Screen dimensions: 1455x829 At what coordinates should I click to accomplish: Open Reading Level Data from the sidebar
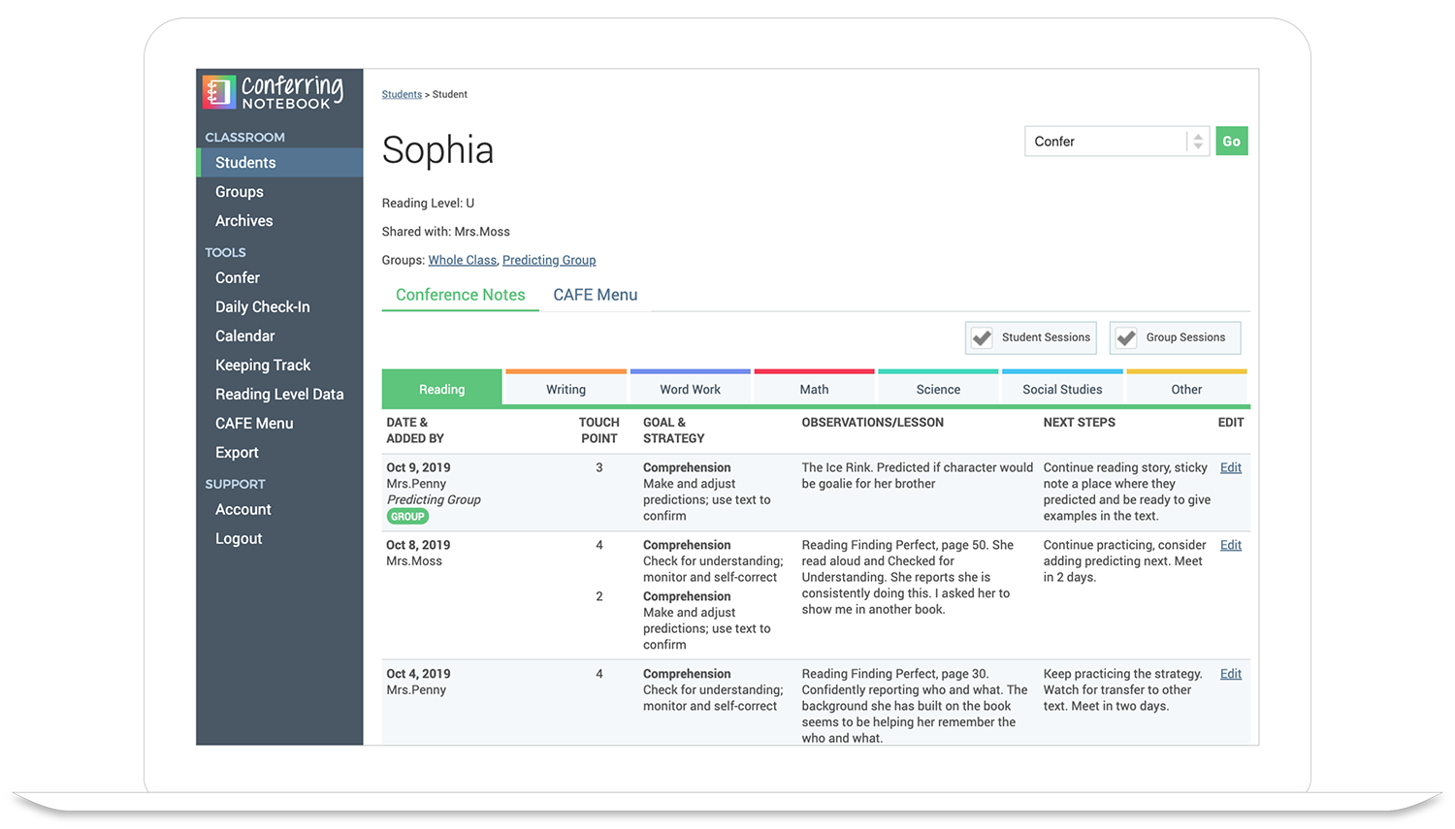pos(279,394)
